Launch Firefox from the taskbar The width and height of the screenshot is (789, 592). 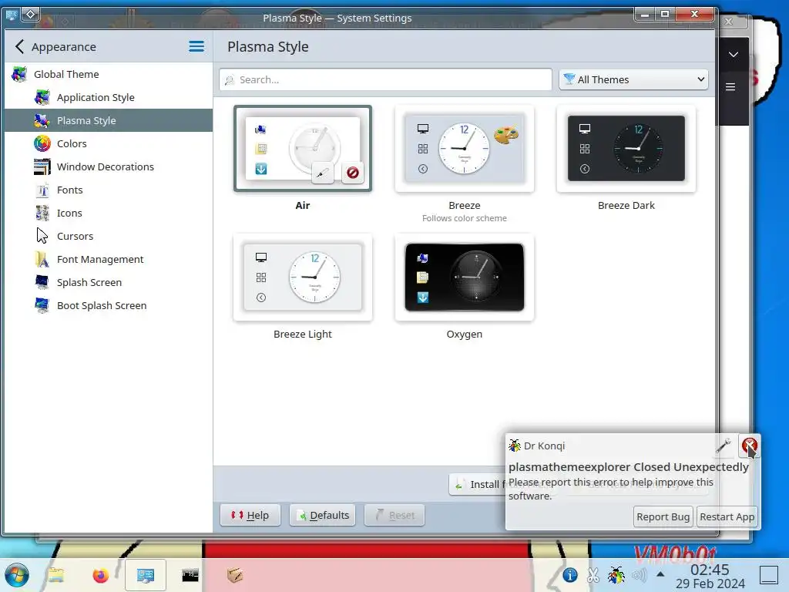pyautogui.click(x=101, y=575)
